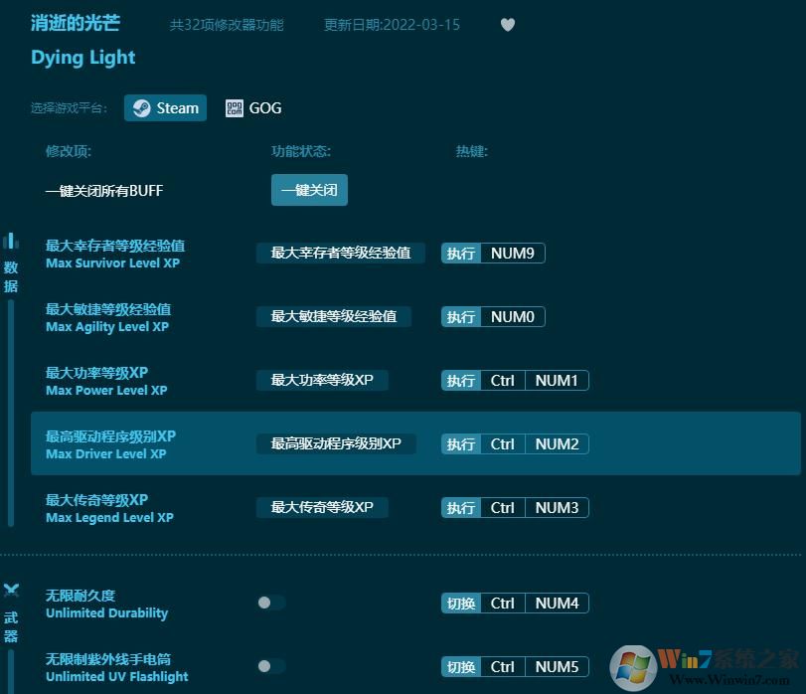Click Ctrl modifier in Max Power row
Screen dimensions: 806x694
(x=503, y=381)
